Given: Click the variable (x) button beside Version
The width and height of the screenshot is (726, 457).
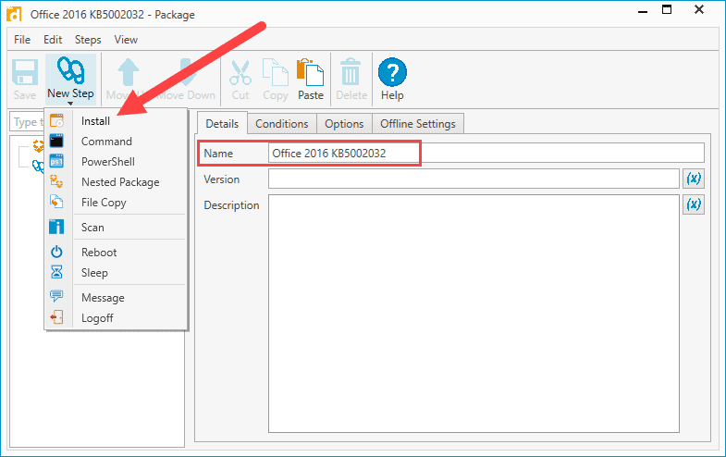Looking at the screenshot, I should tap(693, 179).
